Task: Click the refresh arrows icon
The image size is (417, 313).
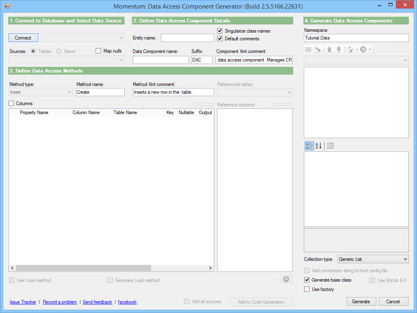Action: click(x=350, y=49)
